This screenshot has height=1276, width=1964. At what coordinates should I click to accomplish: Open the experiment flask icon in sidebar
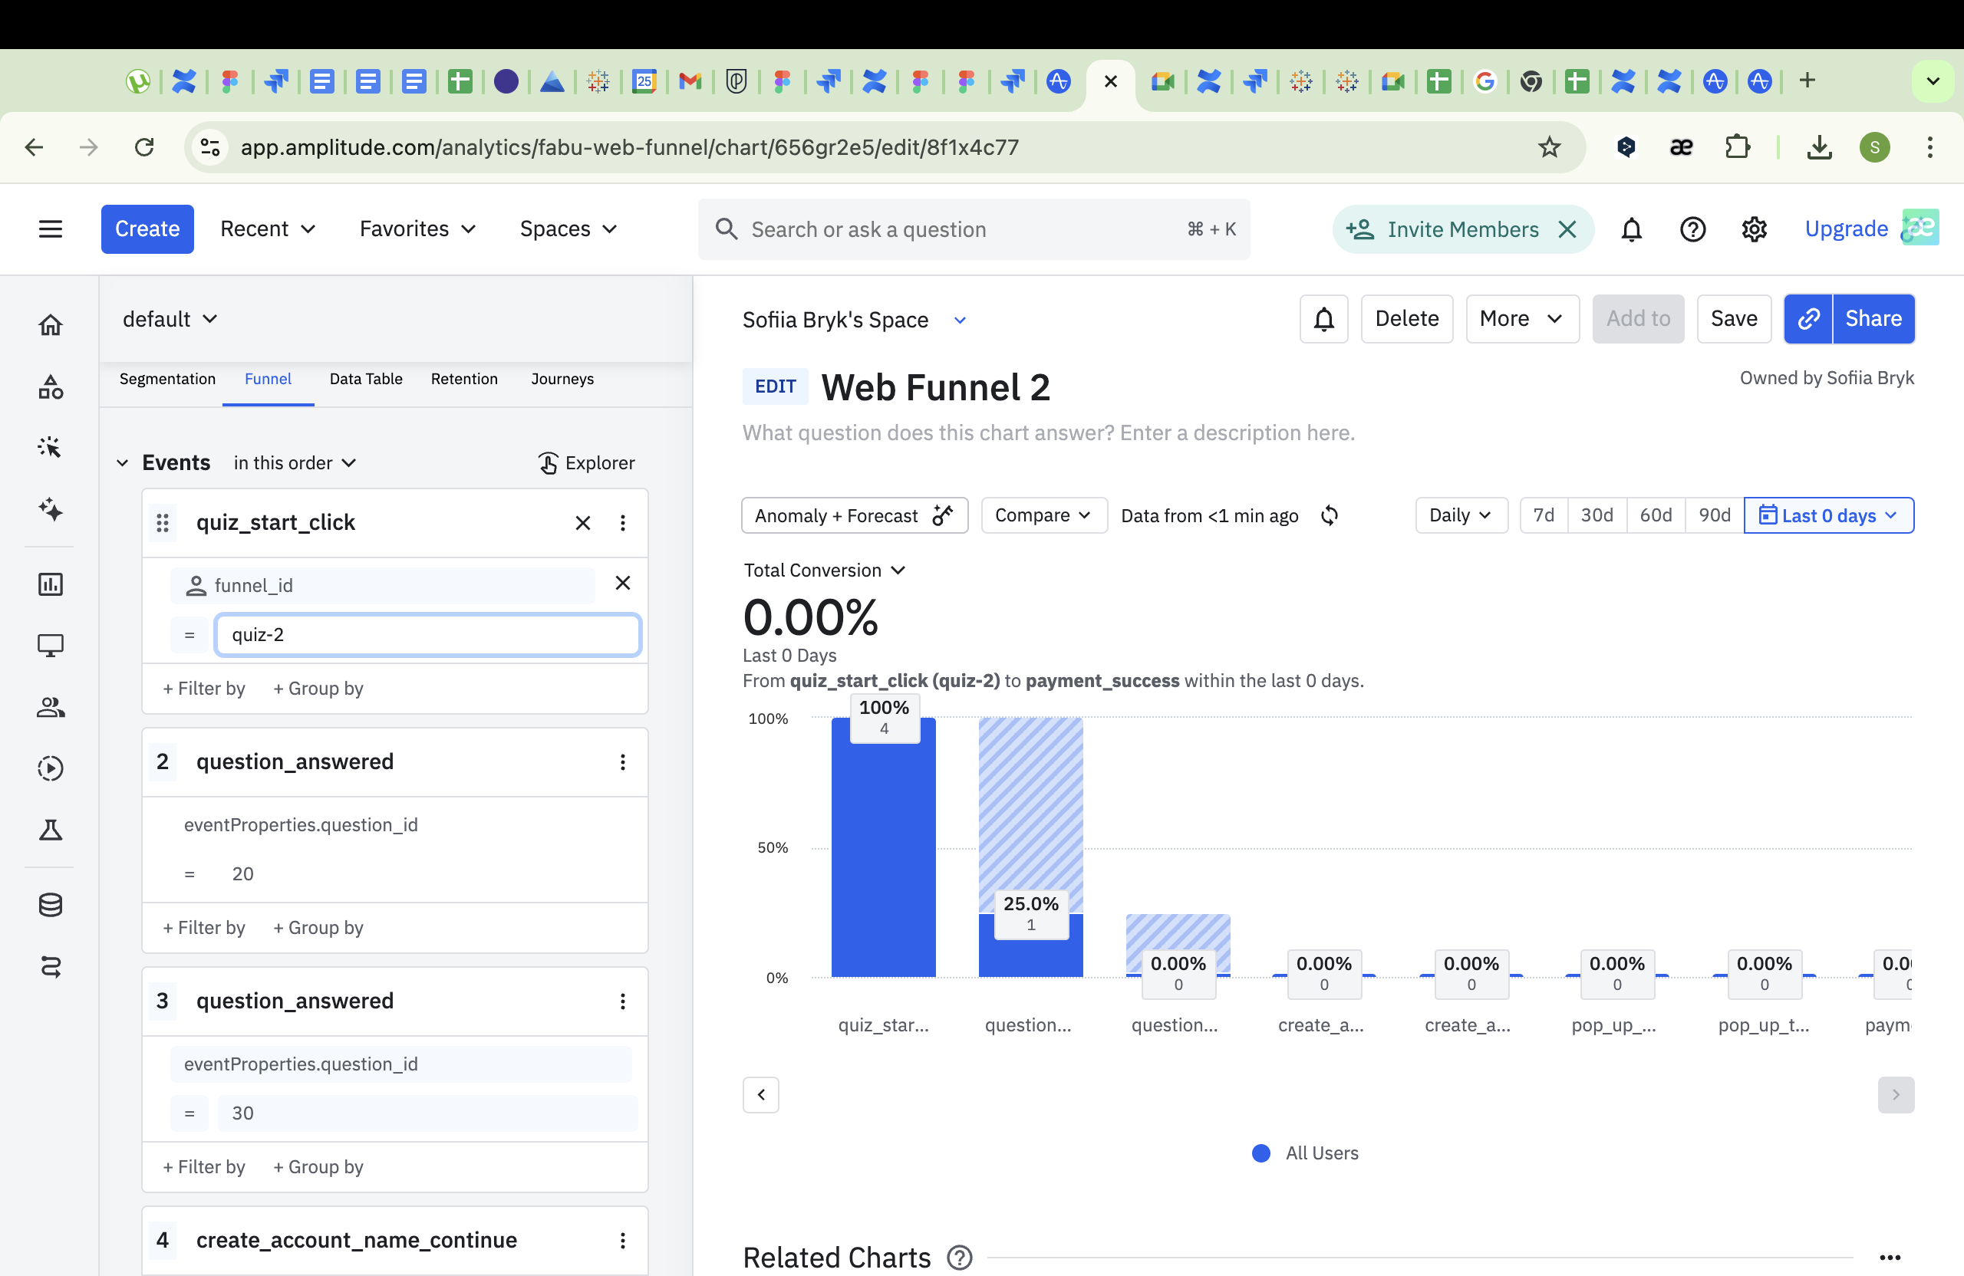(x=51, y=830)
